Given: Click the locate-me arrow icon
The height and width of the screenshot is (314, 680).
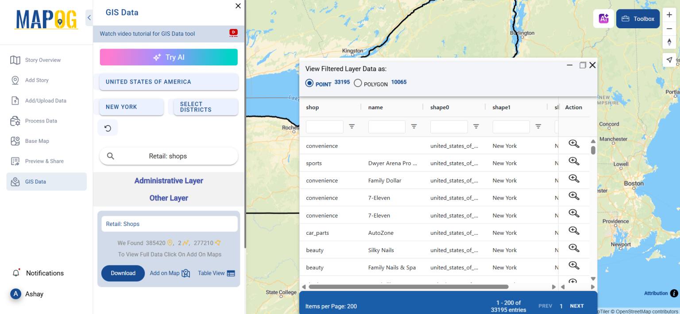Looking at the screenshot, I should [x=669, y=60].
